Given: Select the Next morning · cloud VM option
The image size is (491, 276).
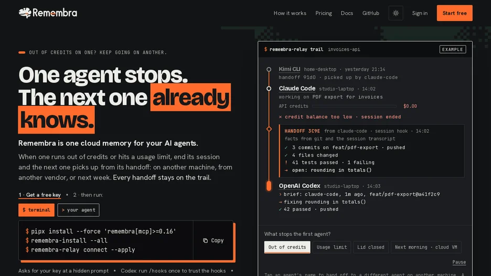Looking at the screenshot, I should click(426, 247).
